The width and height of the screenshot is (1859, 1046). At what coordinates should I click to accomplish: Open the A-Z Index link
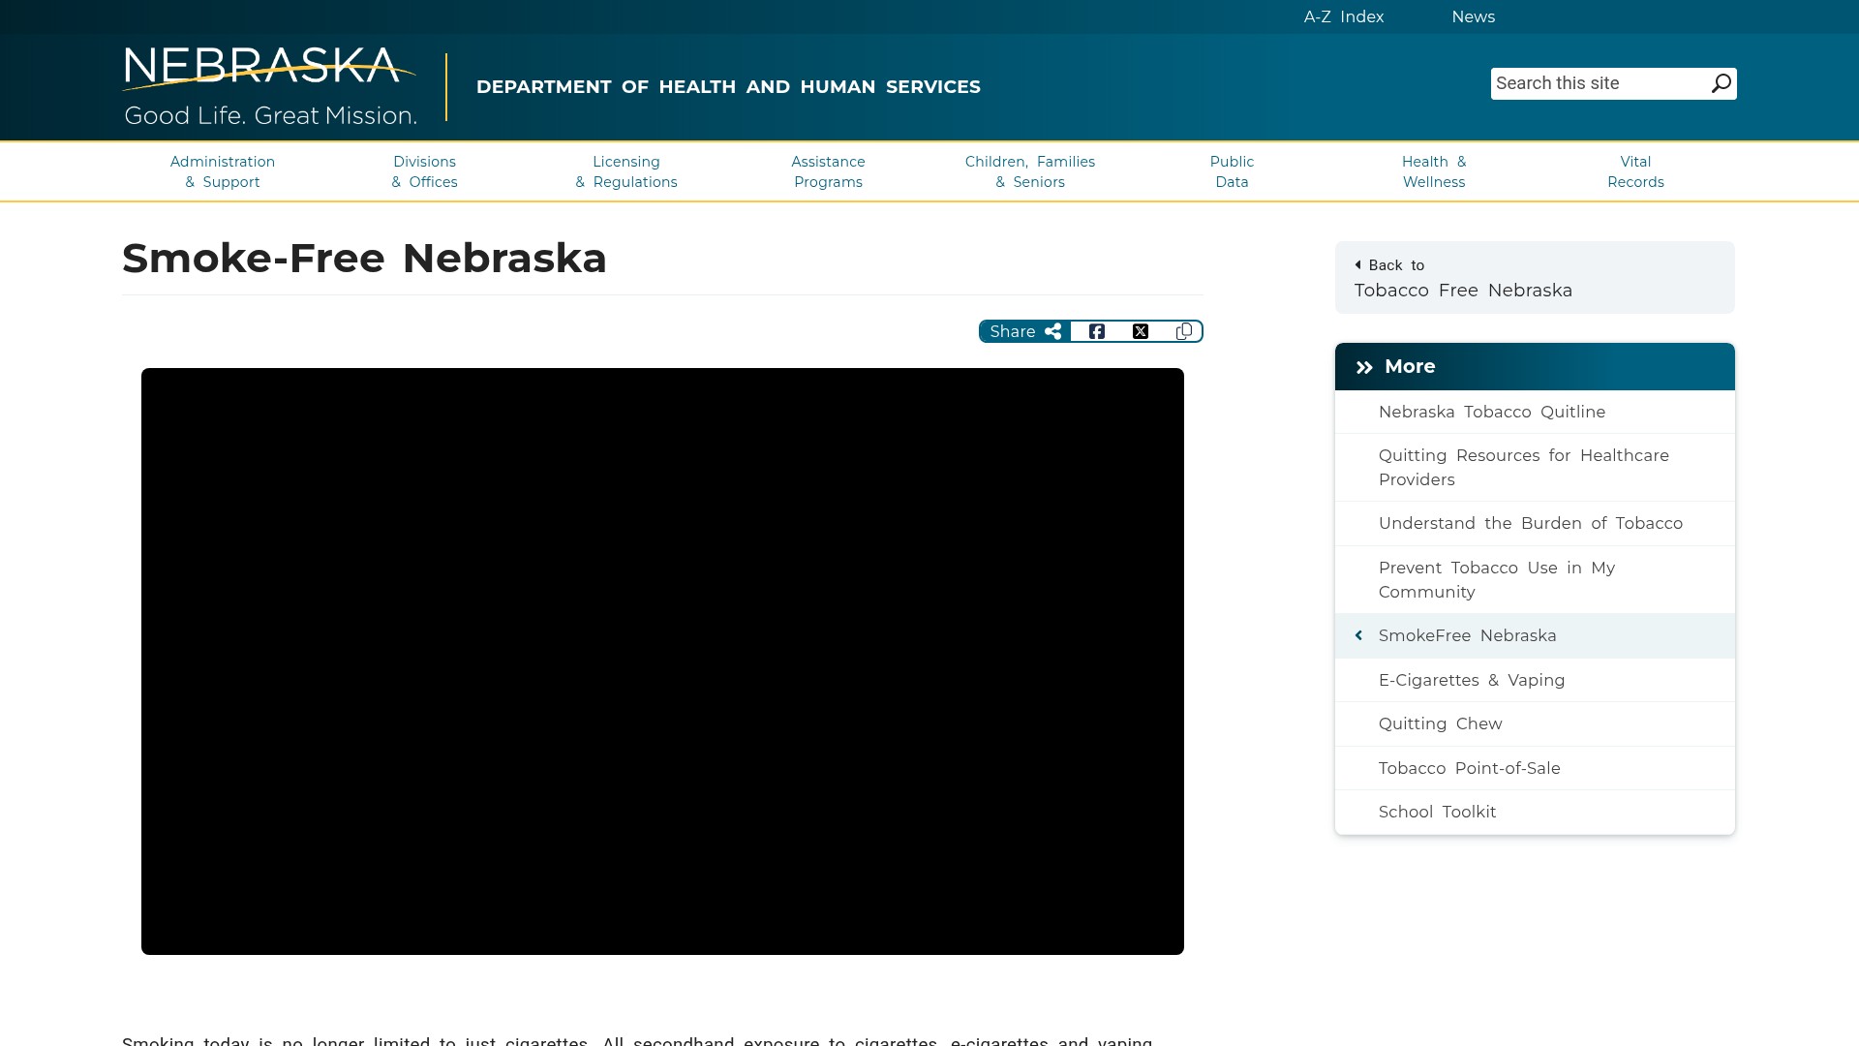coord(1343,16)
